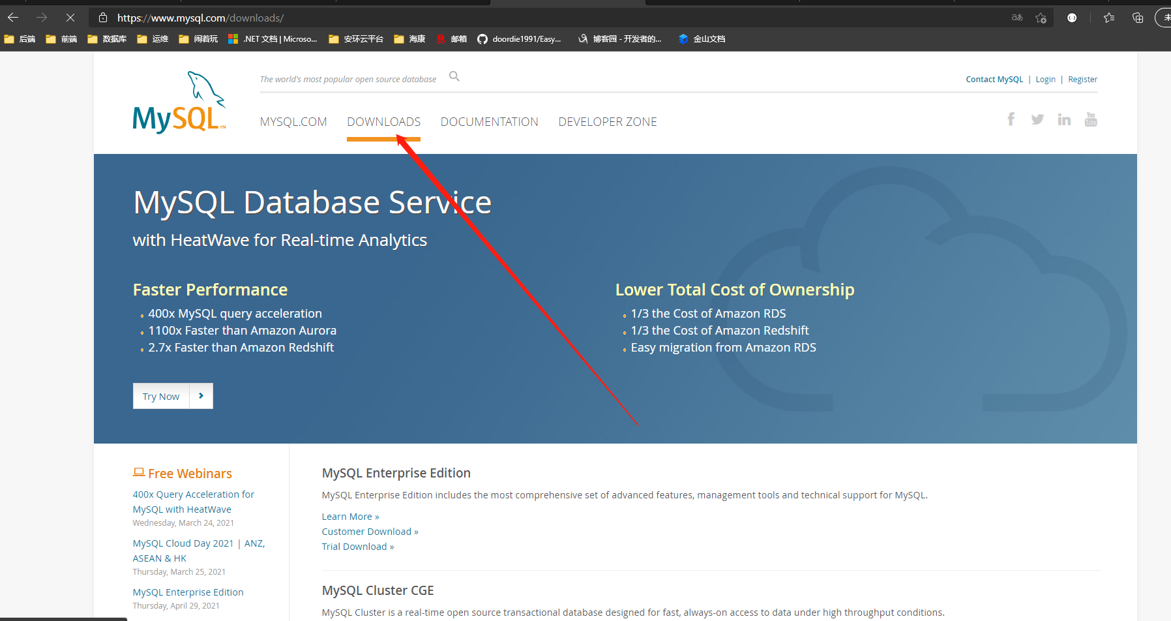Click the site lock icon in address bar

[103, 18]
